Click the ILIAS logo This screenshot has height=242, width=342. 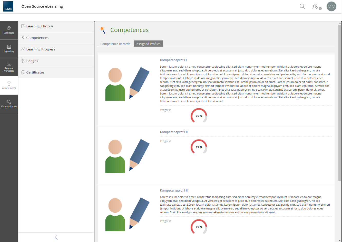(8, 7)
